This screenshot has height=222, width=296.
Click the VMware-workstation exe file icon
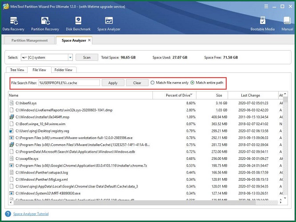tap(12, 138)
